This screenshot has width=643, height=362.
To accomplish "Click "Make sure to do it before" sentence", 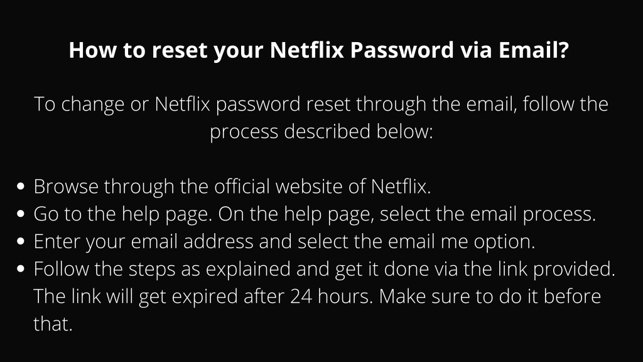I will [x=490, y=297].
